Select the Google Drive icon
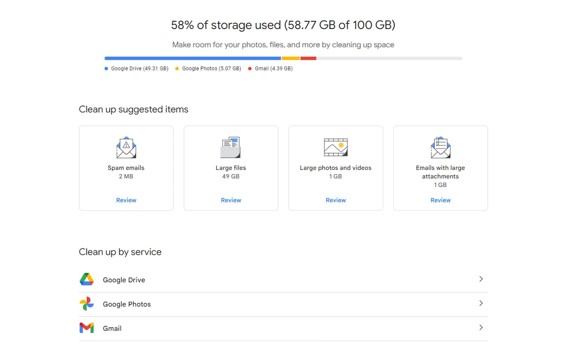 (x=87, y=279)
